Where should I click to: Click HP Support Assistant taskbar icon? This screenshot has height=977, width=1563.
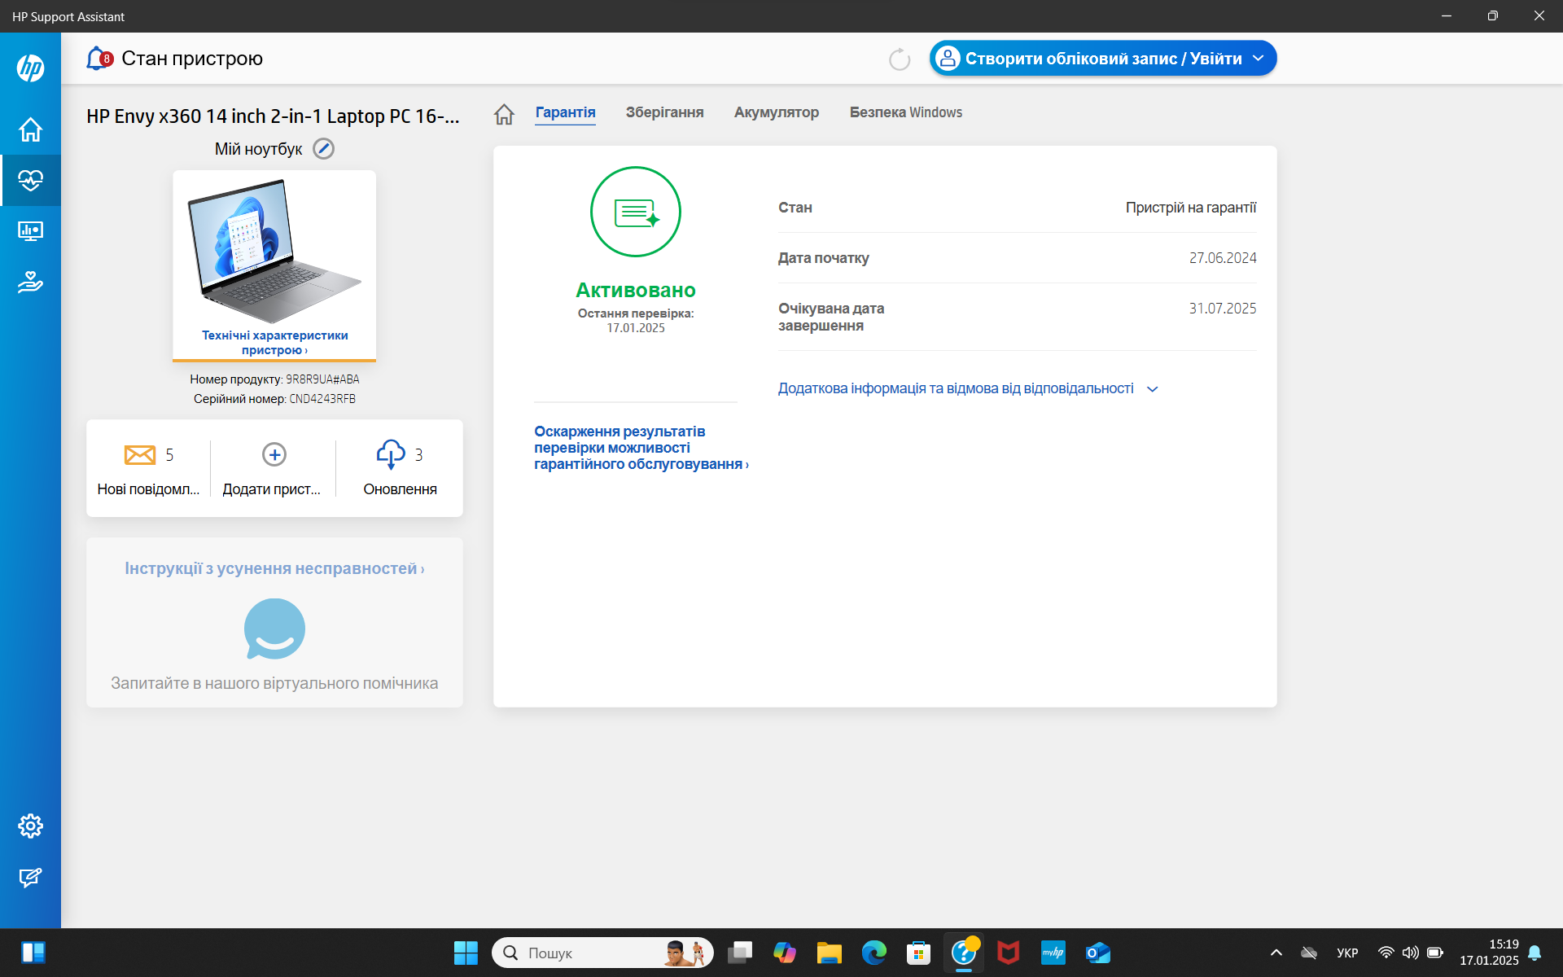pos(964,953)
